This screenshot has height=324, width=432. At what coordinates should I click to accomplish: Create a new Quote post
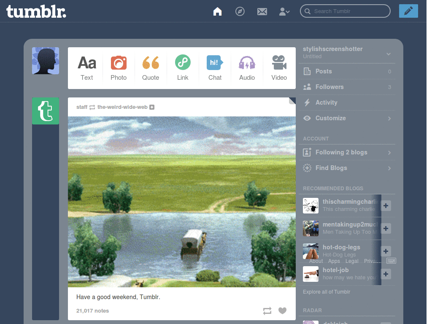point(151,68)
